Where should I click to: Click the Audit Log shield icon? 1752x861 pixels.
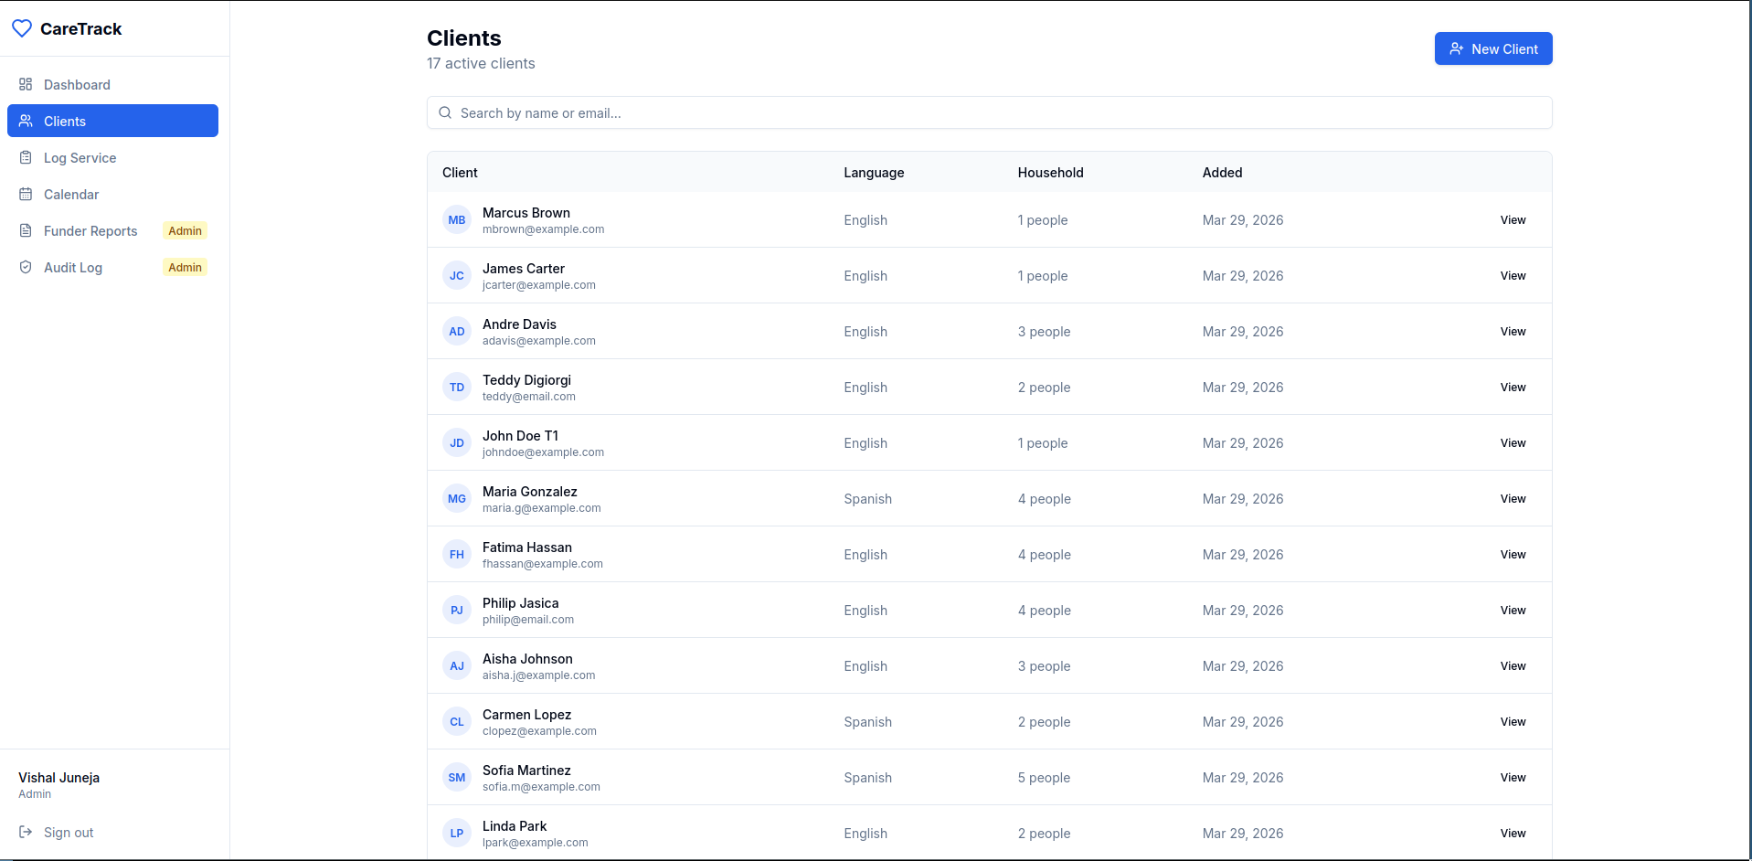pyautogui.click(x=26, y=267)
